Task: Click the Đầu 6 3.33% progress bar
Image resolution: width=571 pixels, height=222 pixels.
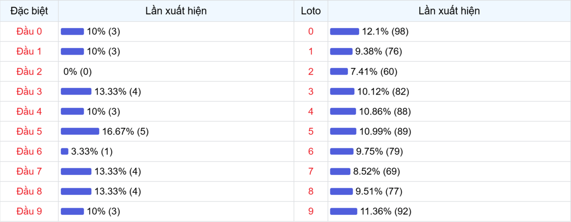Action: click(x=65, y=151)
